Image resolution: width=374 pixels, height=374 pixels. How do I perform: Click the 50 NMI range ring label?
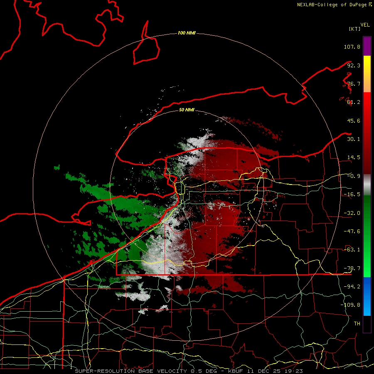coord(187,110)
